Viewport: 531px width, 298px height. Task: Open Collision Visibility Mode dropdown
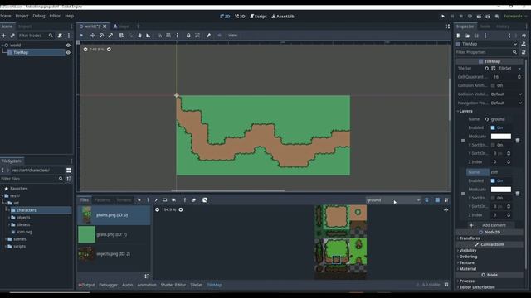click(506, 94)
